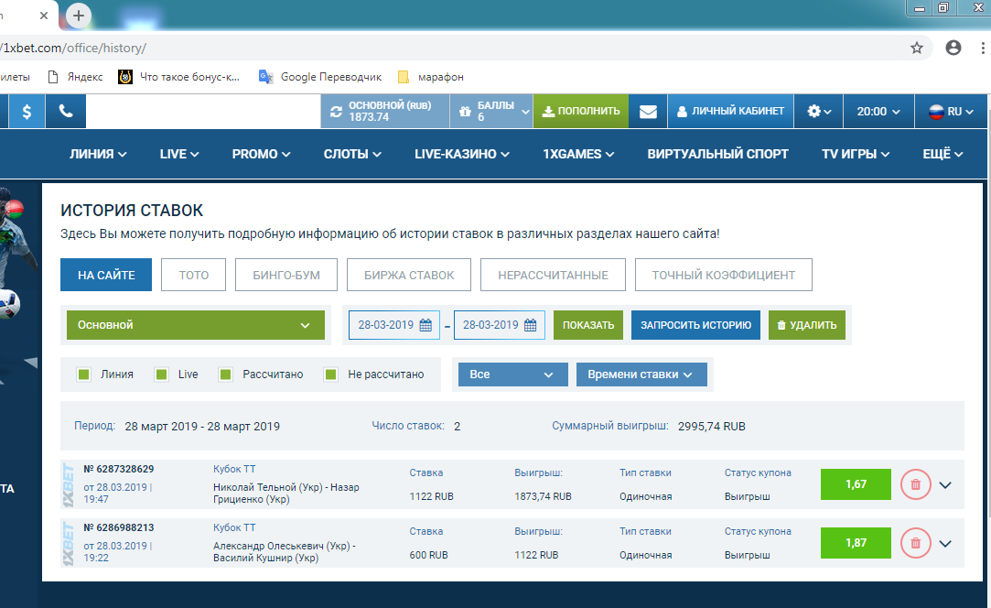Click the 1,87 odds green box
This screenshot has height=608, width=991.
856,543
